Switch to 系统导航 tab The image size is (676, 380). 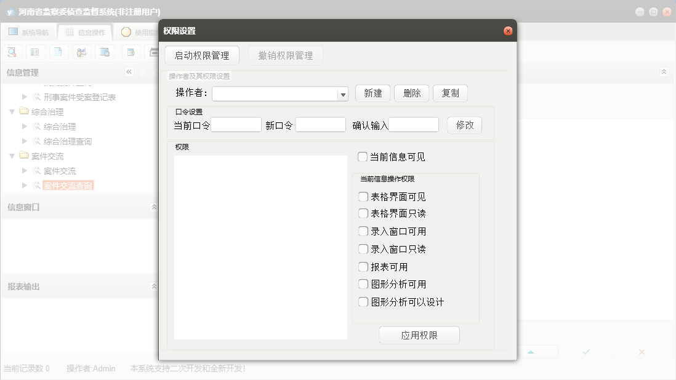[x=29, y=32]
